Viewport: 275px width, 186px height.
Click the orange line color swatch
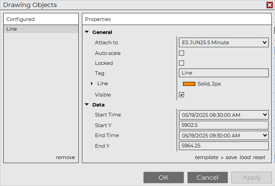[189, 84]
